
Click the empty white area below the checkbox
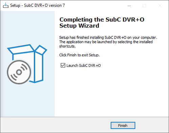pyautogui.click(x=112, y=92)
